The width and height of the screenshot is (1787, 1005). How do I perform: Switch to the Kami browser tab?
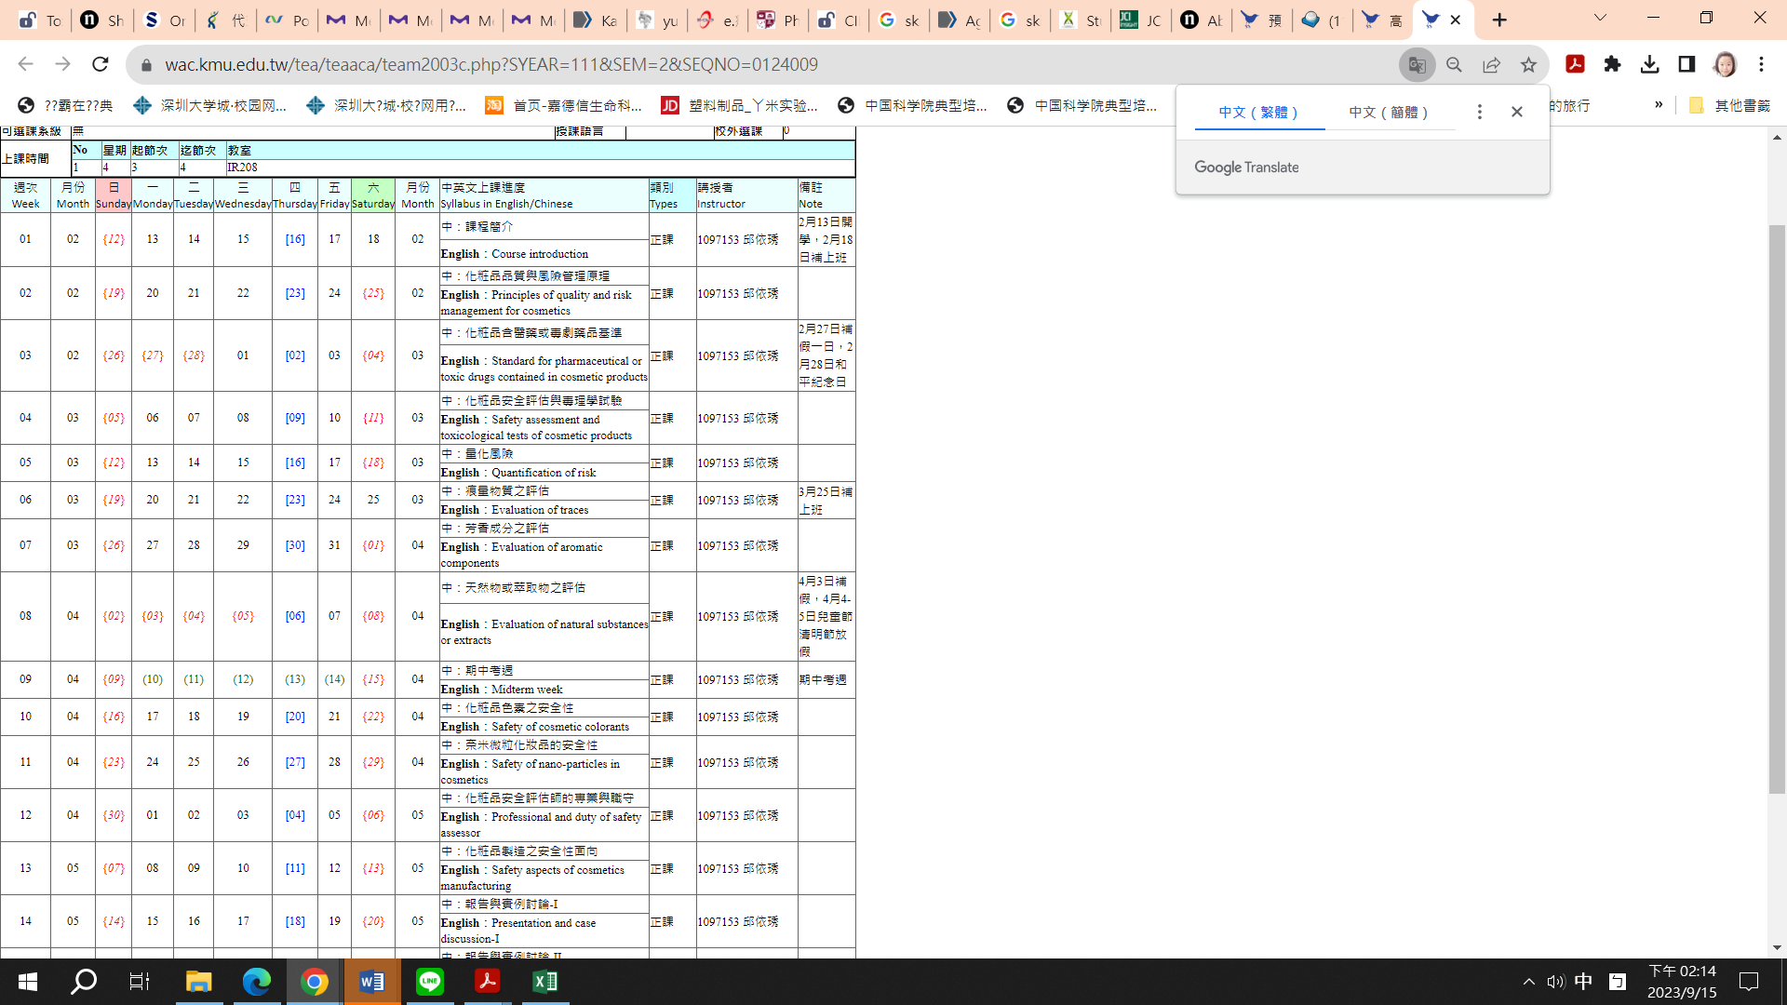click(x=595, y=20)
